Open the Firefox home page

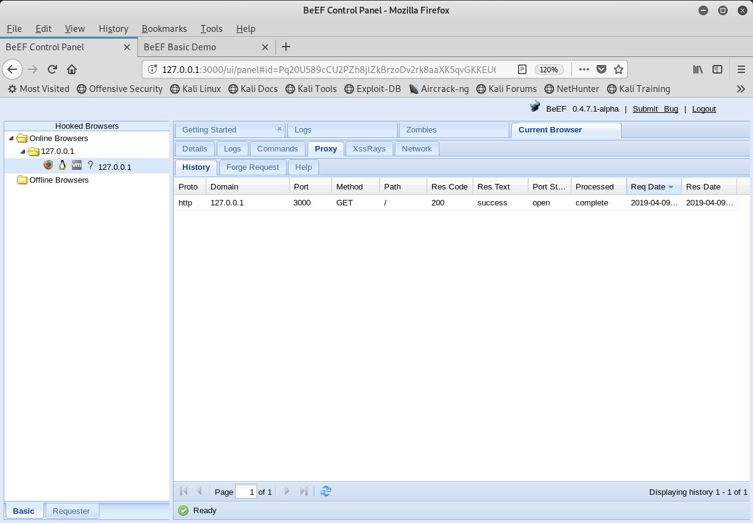click(x=72, y=69)
